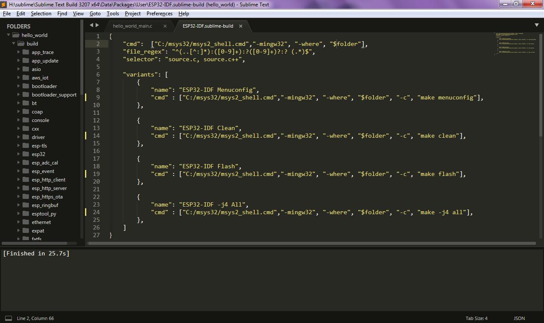Click the esp32 folder icon
Viewport: 544px width, 323px height.
pyautogui.click(x=25, y=154)
